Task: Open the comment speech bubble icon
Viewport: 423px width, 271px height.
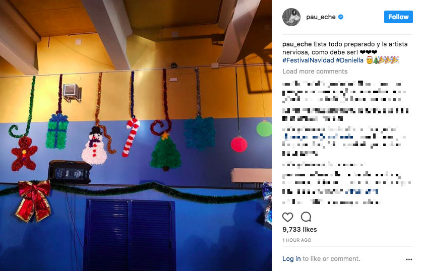Action: pyautogui.click(x=306, y=217)
